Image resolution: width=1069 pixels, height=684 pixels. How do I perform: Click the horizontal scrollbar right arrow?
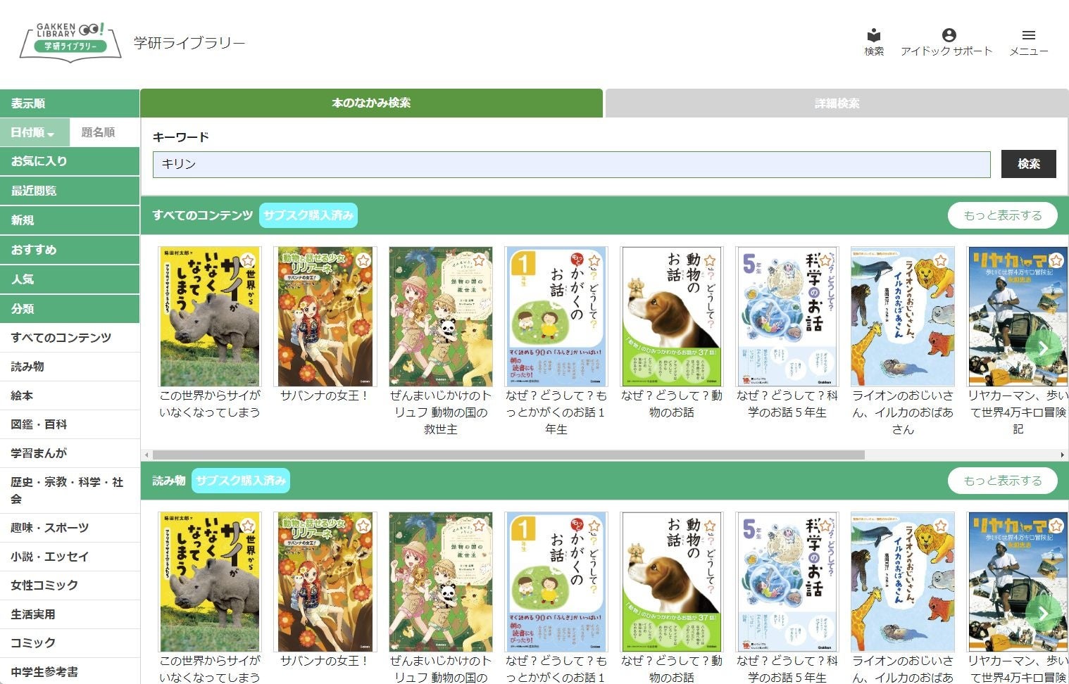click(1062, 455)
